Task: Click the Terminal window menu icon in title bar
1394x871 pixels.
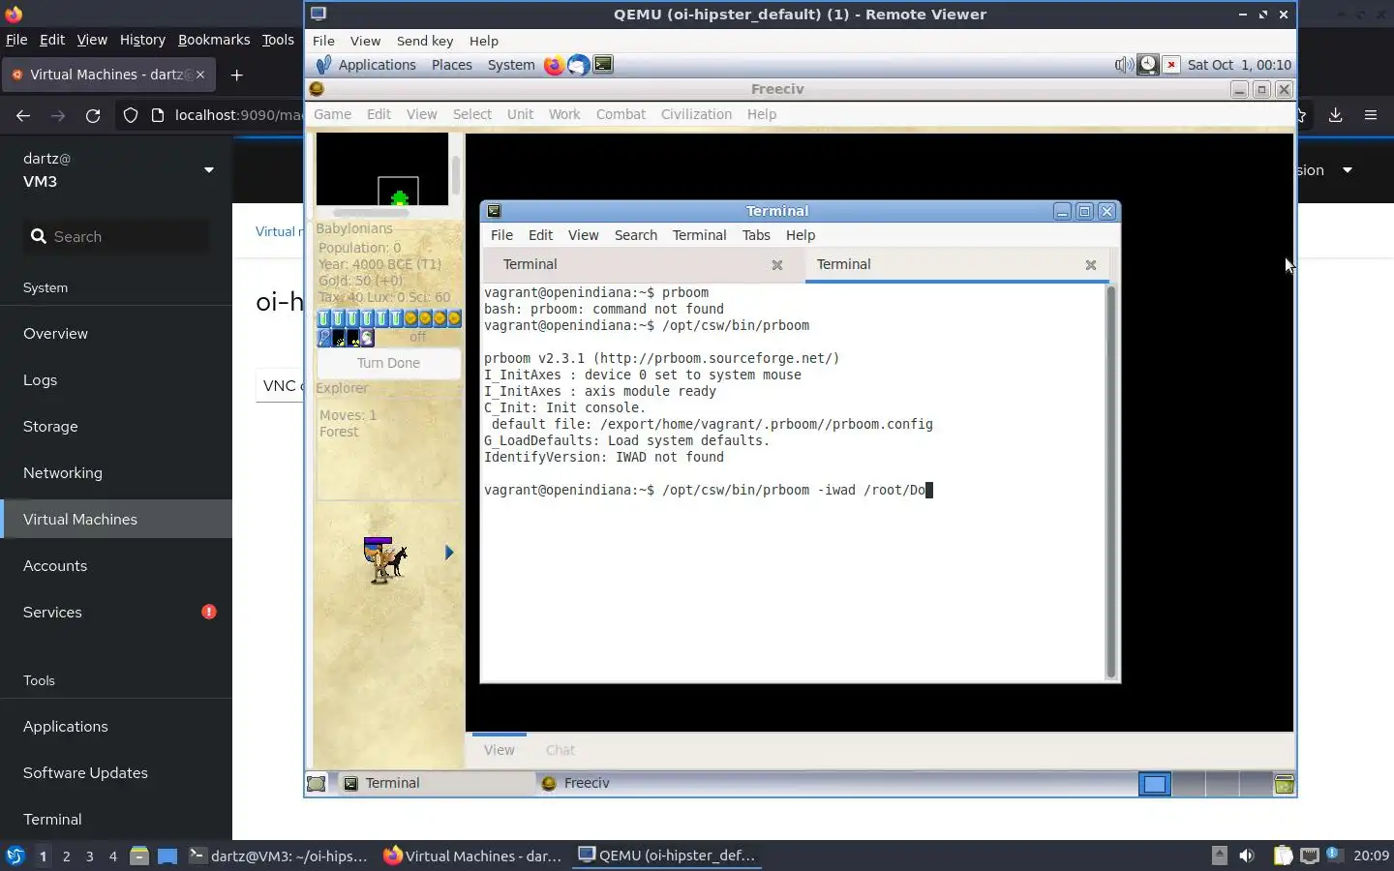Action: 494,211
